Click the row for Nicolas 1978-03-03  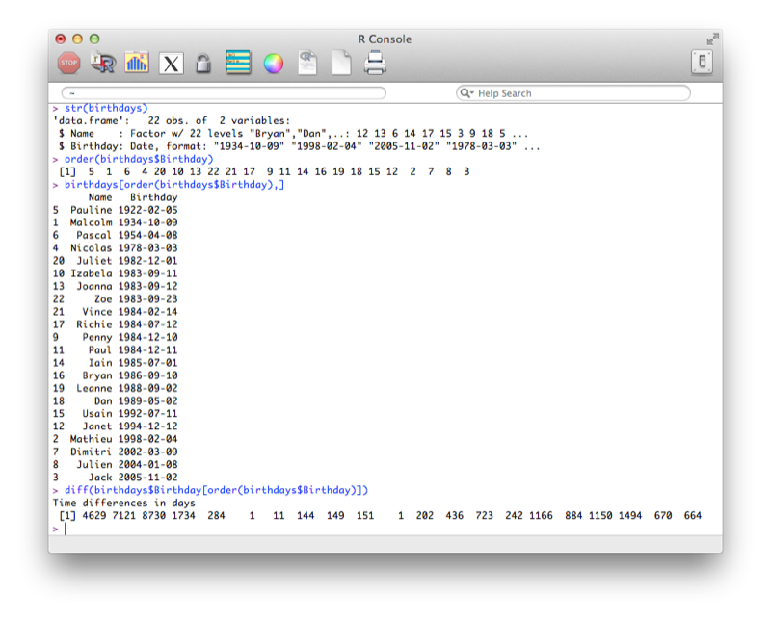115,248
